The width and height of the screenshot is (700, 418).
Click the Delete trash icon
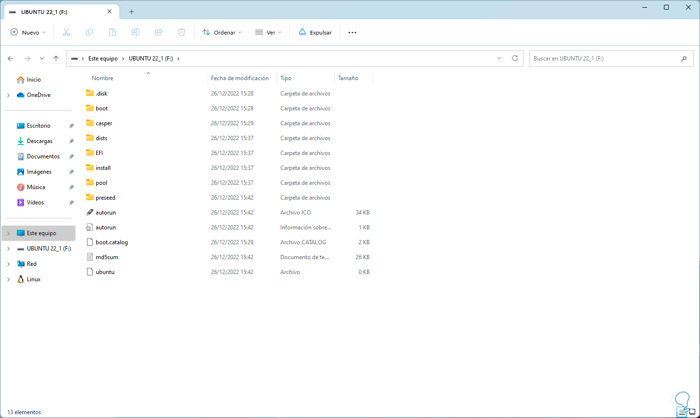pyautogui.click(x=182, y=32)
